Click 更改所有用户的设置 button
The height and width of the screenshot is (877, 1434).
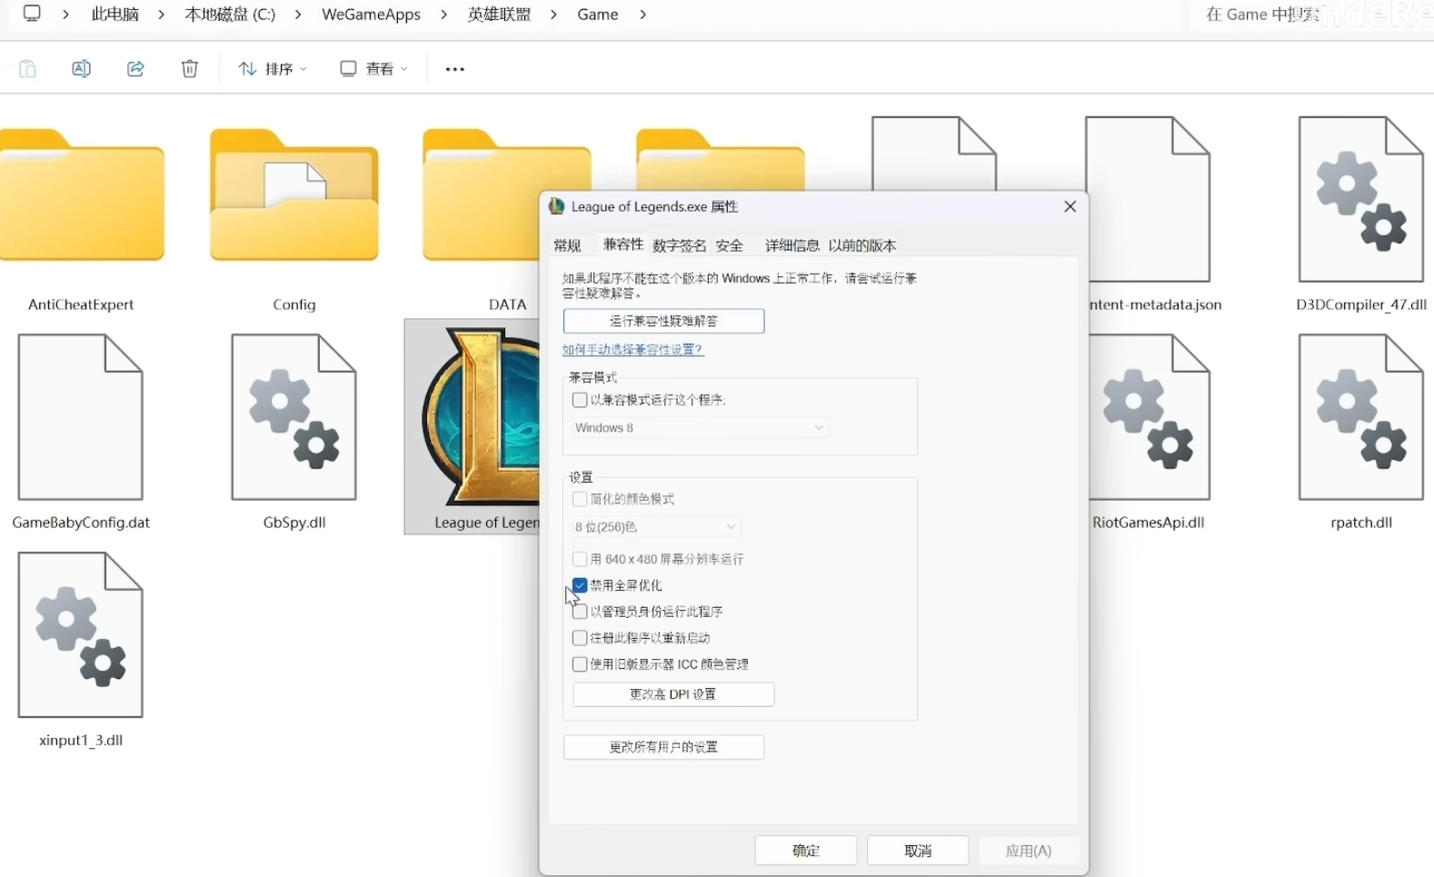point(663,747)
